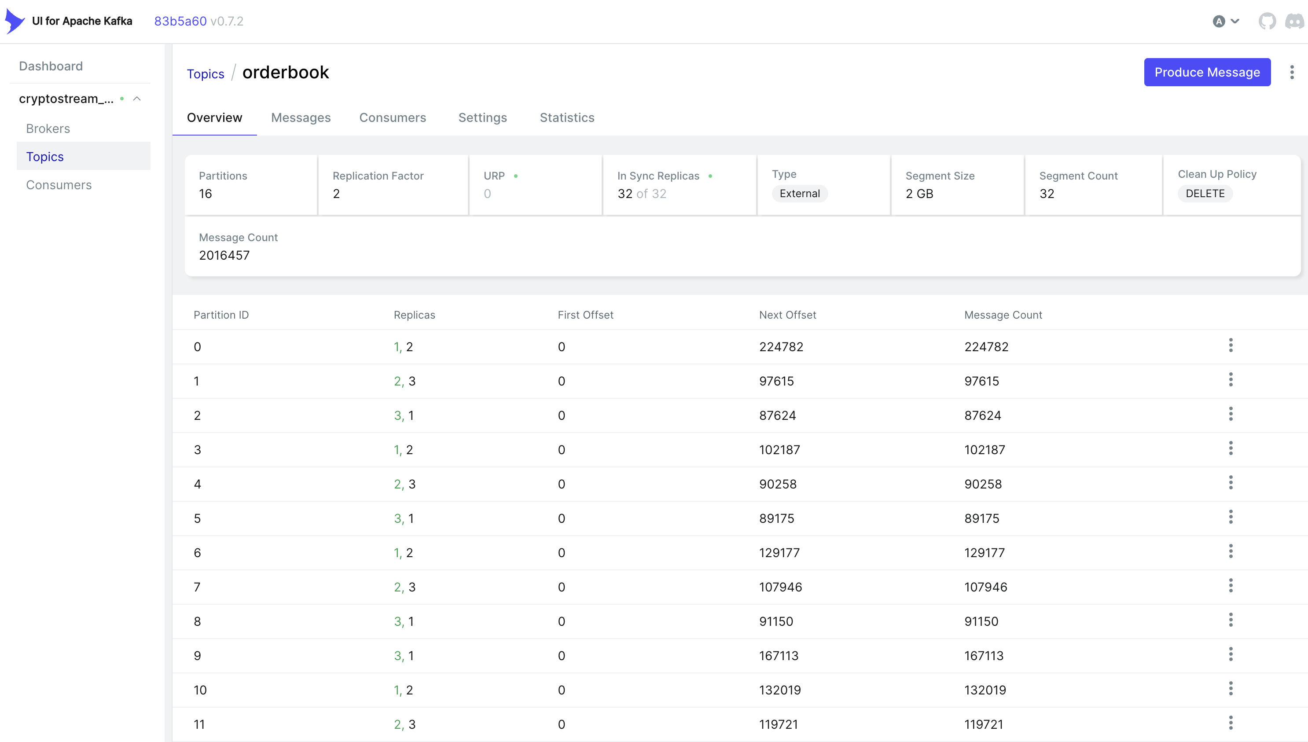Open topic actions kebab menu beside Produce Message
The height and width of the screenshot is (742, 1308).
1292,72
